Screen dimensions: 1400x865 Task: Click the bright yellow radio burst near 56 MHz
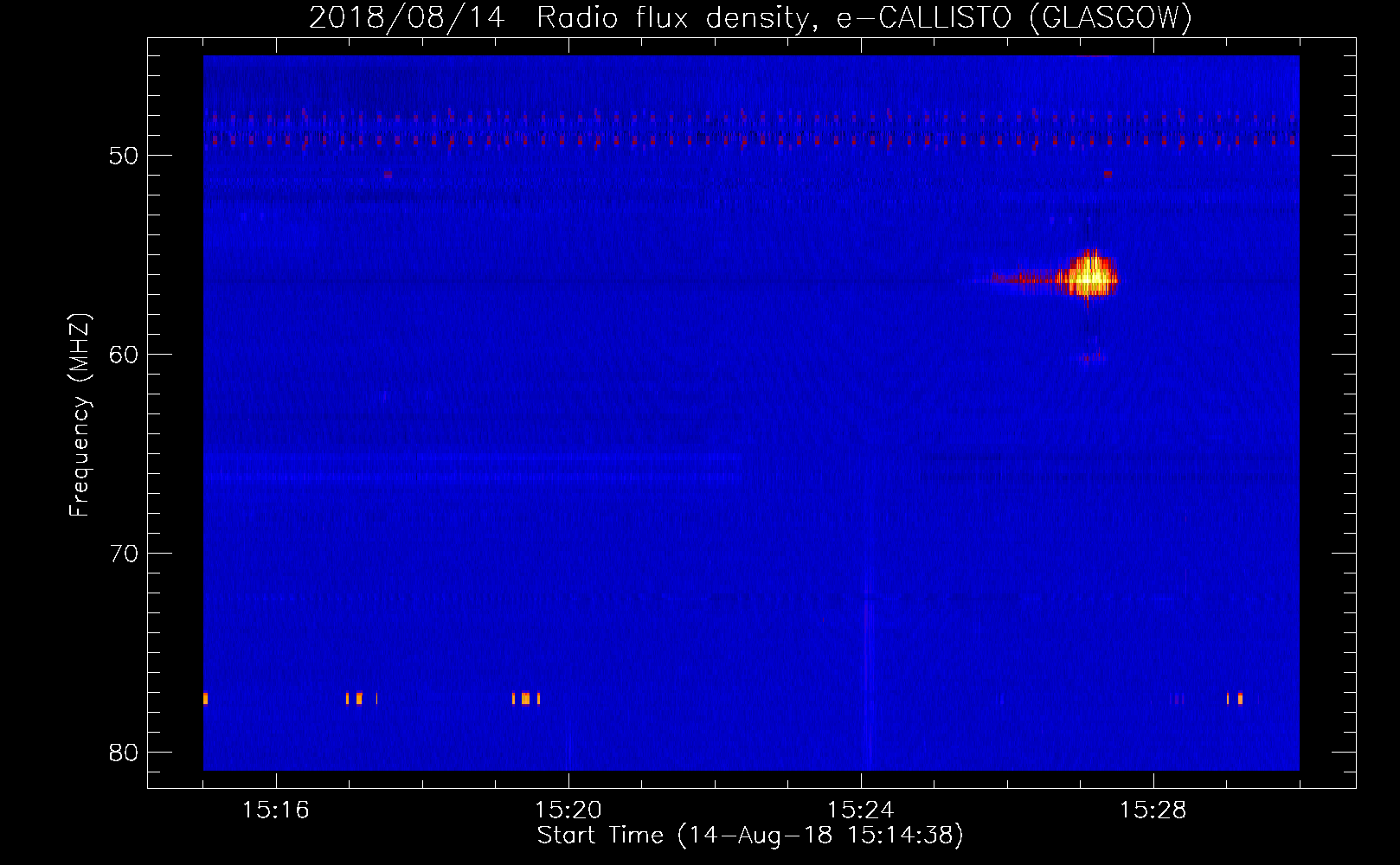[x=1090, y=276]
